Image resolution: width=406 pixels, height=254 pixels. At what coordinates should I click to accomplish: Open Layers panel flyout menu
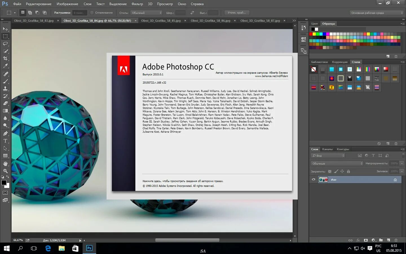click(x=403, y=149)
